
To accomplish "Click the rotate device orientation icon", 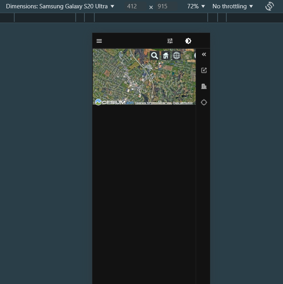I will 270,6.
